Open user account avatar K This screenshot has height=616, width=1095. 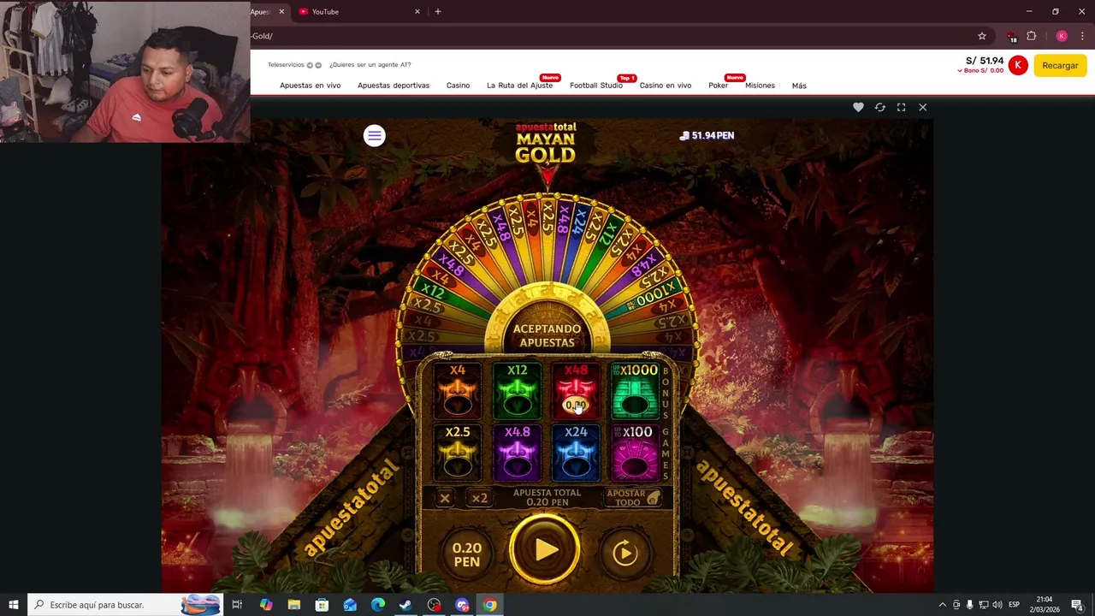tap(1017, 65)
